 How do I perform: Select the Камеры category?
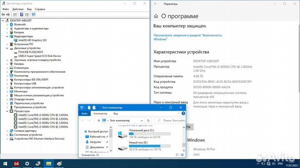click(19, 64)
